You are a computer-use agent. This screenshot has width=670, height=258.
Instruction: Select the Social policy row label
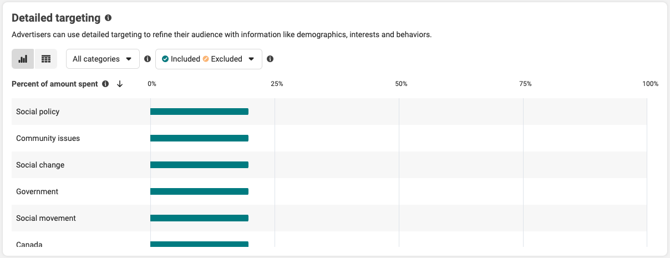click(38, 112)
